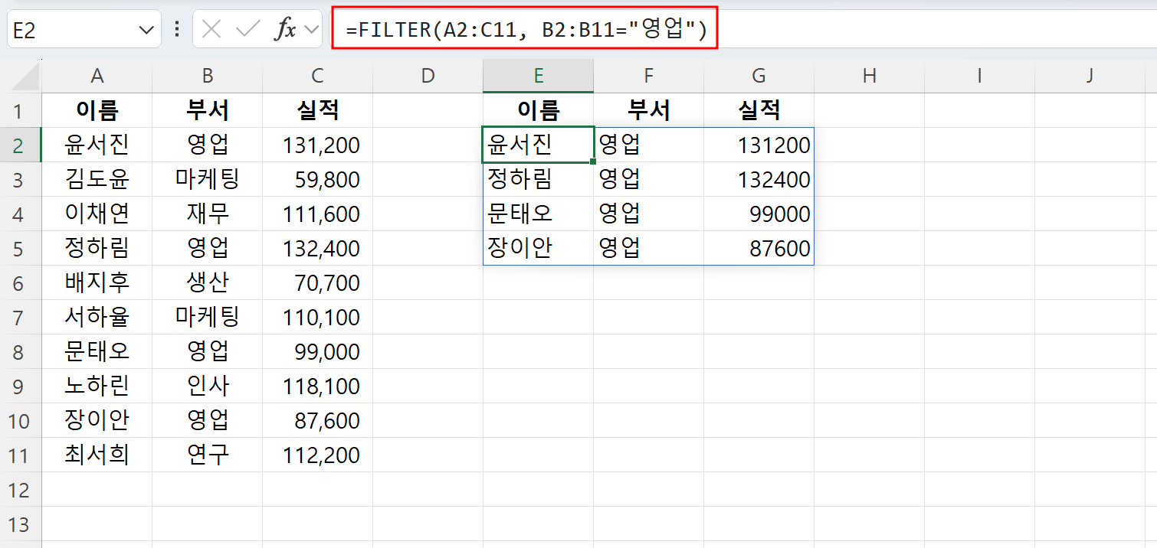The image size is (1157, 548).
Task: Click the 이름 header cell in E1
Action: point(538,110)
